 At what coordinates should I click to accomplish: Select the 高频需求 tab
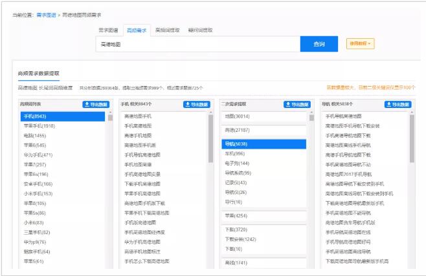(137, 30)
